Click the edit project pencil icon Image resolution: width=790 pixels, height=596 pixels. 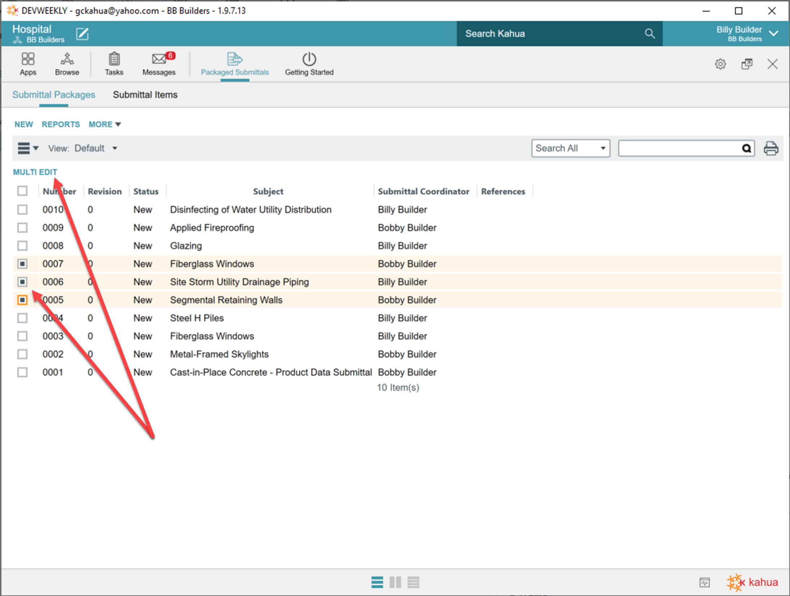(x=82, y=34)
